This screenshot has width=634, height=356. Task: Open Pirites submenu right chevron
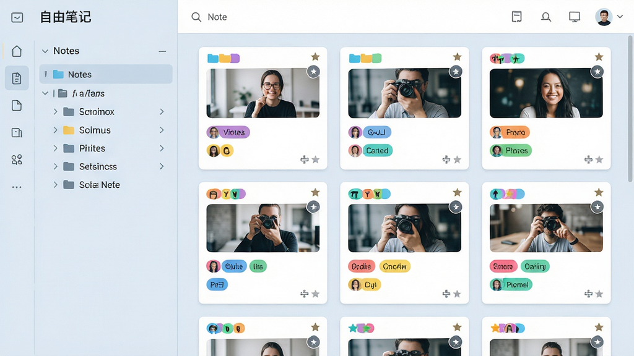coord(162,148)
